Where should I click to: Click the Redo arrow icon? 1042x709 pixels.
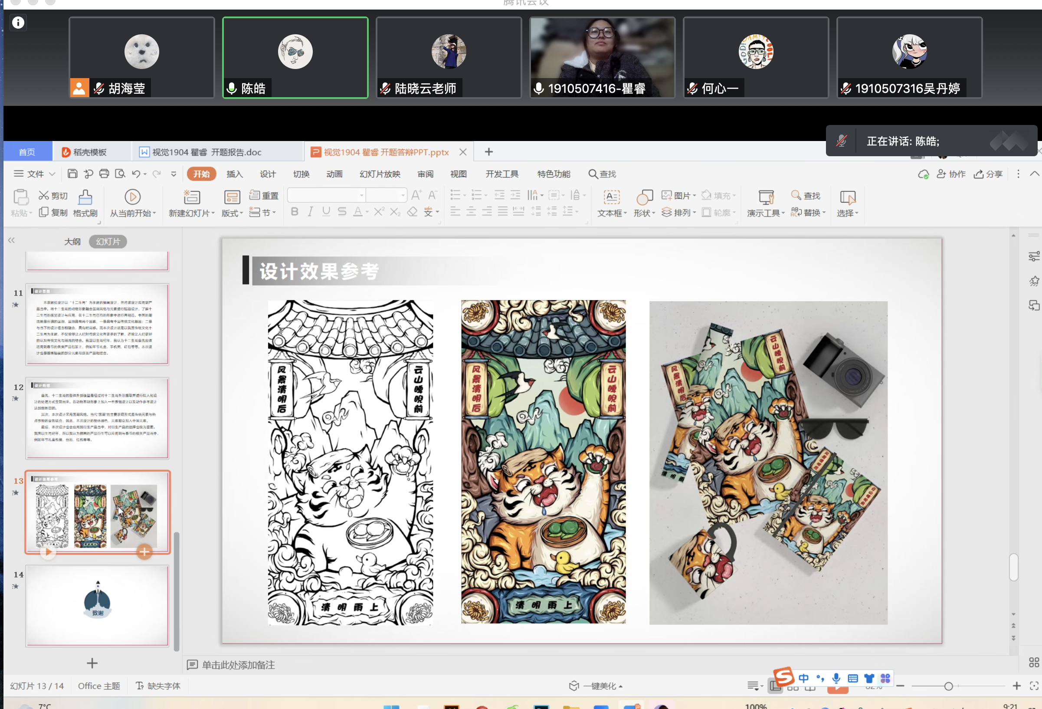click(x=157, y=174)
